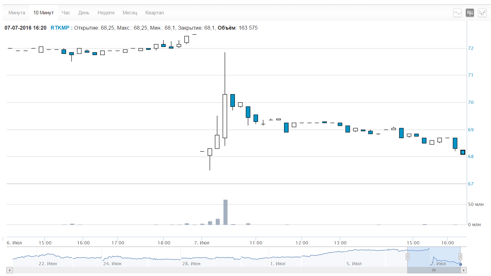491x276 pixels.
Task: Grab the navigator left range handle
Action: point(407,257)
